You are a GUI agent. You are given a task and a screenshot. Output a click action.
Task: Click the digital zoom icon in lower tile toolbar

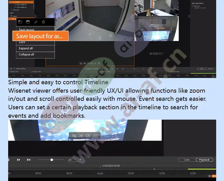click(81, 136)
